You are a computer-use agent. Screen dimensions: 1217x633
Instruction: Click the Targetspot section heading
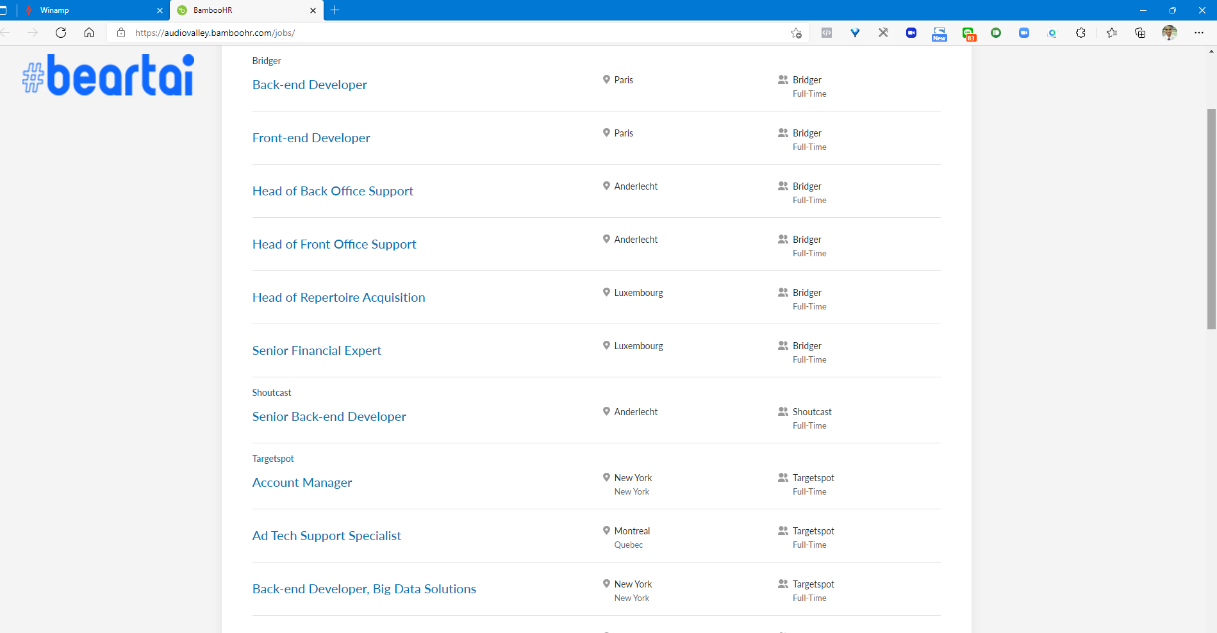coord(273,459)
